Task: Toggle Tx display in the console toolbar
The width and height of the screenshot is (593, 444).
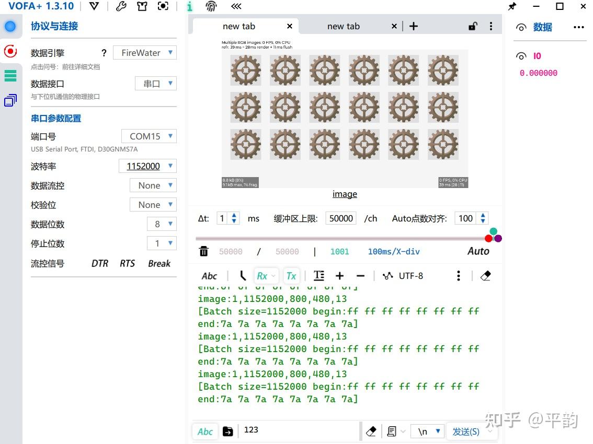Action: 291,275
